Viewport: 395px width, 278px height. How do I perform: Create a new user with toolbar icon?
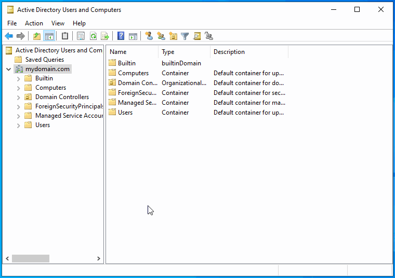(149, 36)
